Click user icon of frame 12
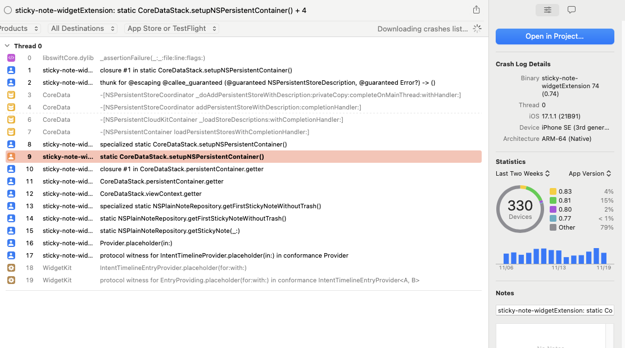This screenshot has height=348, width=625. point(11,194)
